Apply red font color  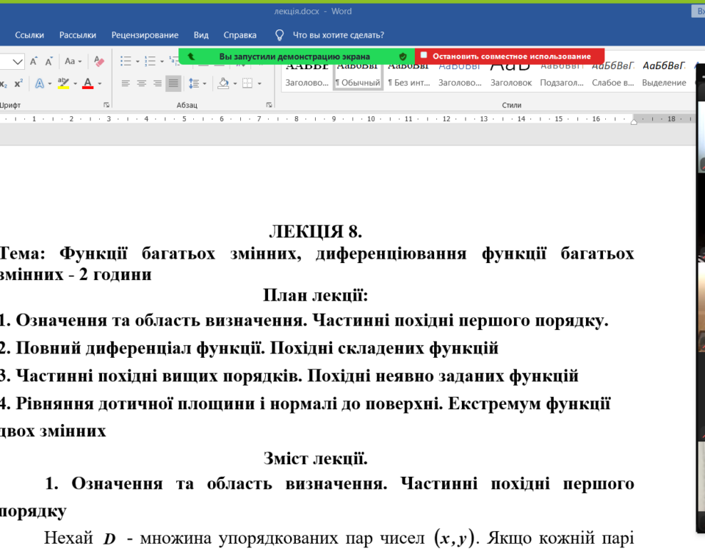pos(87,84)
